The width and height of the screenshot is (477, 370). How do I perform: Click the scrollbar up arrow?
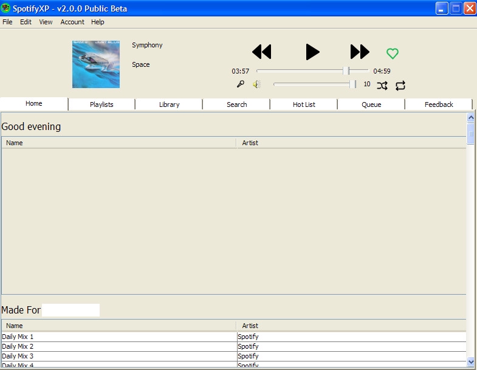click(x=470, y=117)
